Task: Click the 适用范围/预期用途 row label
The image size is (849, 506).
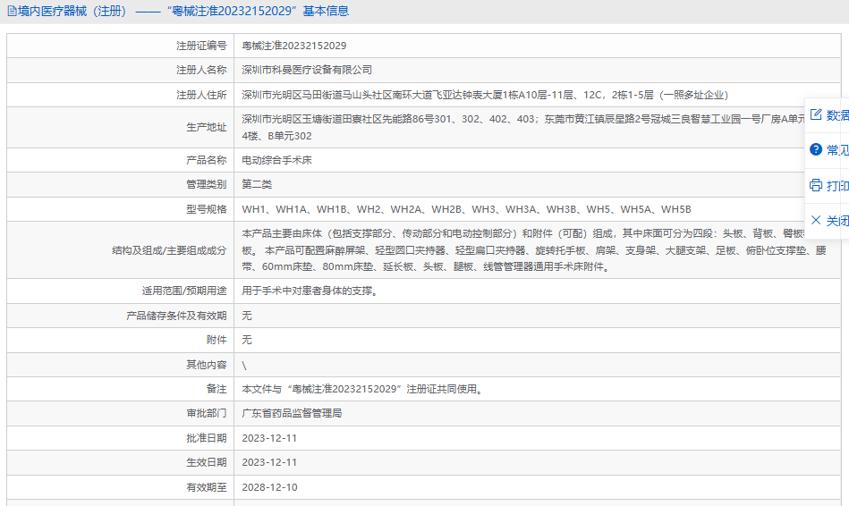Action: click(x=184, y=291)
